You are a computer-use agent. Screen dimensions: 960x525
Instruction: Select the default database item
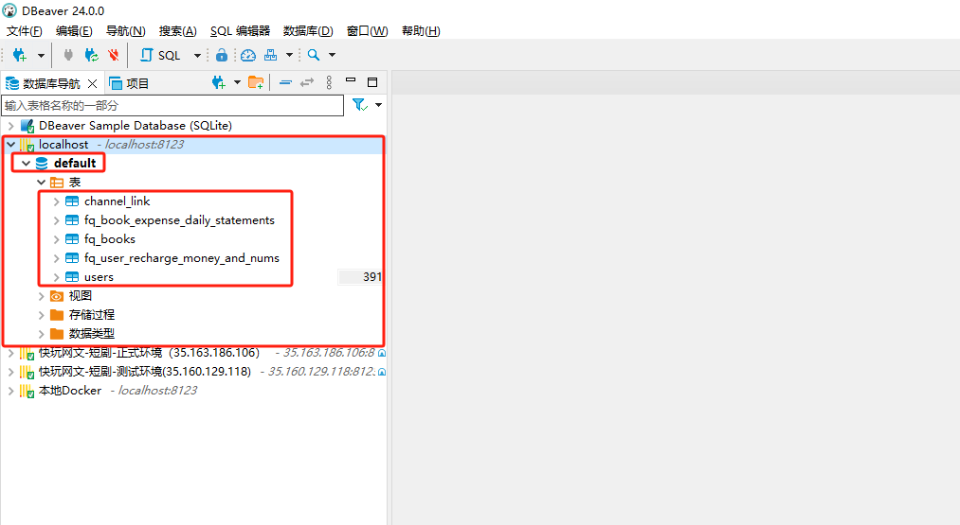[75, 164]
